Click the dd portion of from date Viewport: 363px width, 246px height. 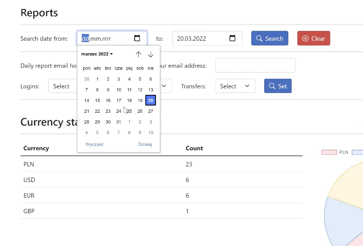(85, 38)
